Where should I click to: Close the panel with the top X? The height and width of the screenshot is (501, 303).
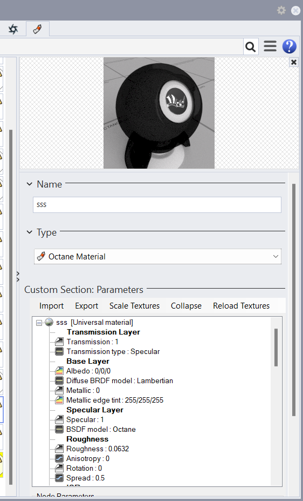pos(295,11)
